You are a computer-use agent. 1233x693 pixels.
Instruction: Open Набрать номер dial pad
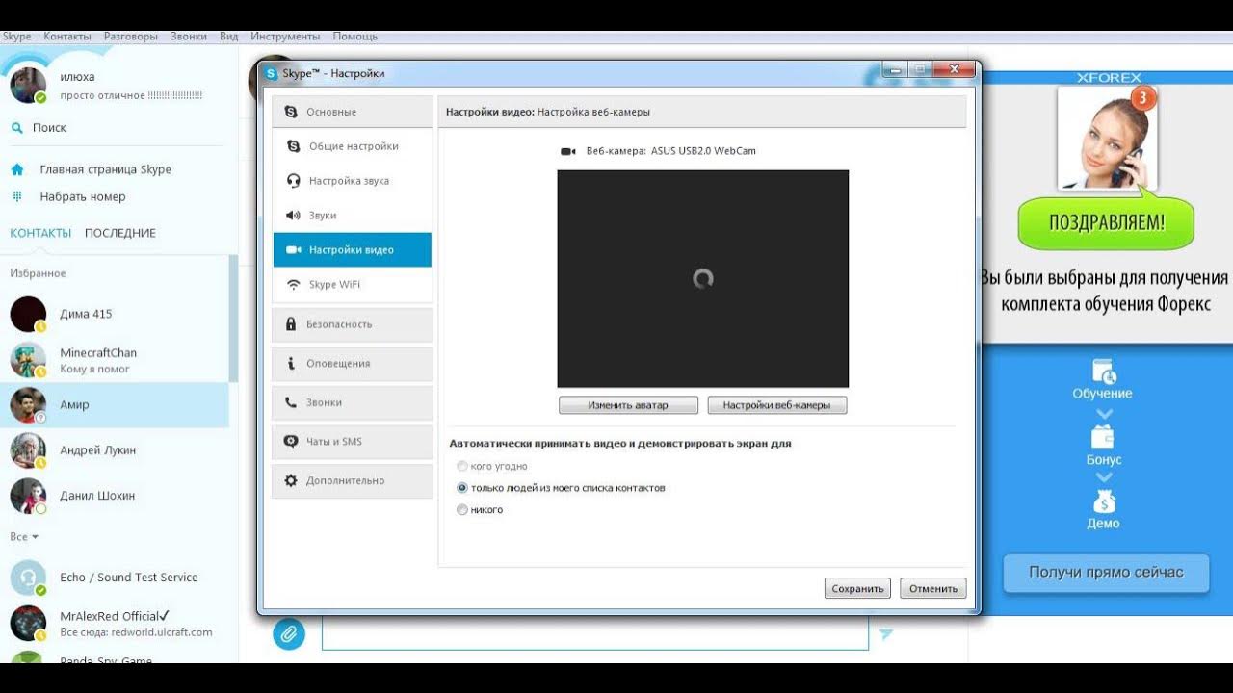coord(82,196)
